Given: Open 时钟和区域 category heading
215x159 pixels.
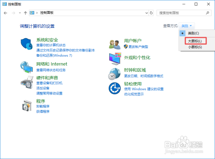Looking at the screenshot, I should point(135,70).
